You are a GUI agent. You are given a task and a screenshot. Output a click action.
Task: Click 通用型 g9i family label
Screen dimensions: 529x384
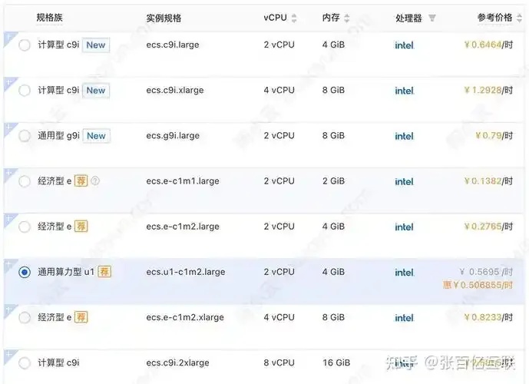click(58, 136)
